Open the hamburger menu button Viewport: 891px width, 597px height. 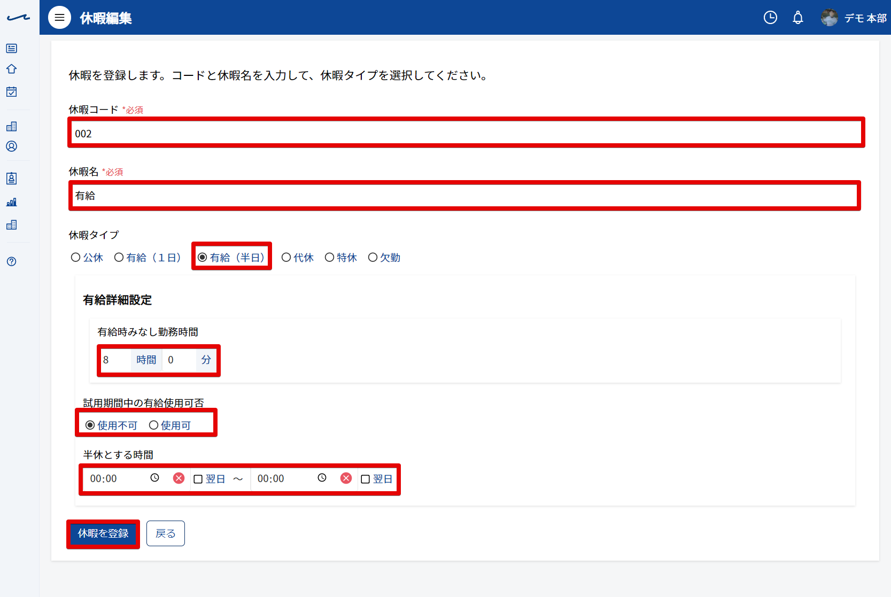pos(59,18)
